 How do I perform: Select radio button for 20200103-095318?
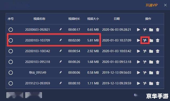pos(11,62)
